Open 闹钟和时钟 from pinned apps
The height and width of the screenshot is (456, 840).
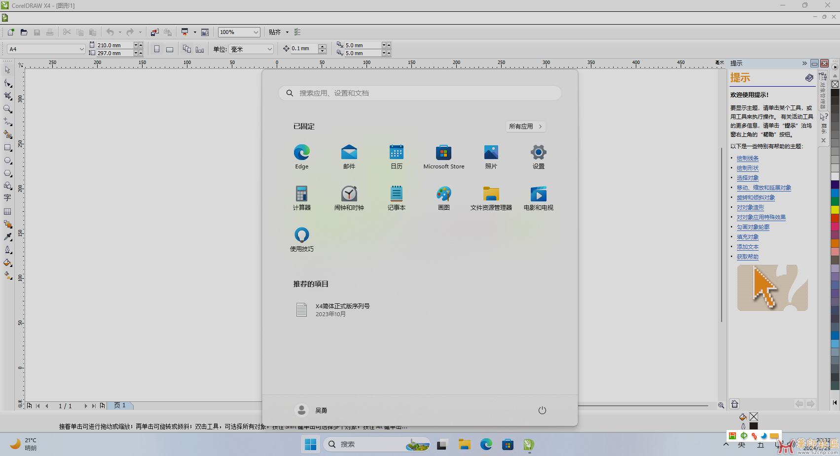point(349,198)
